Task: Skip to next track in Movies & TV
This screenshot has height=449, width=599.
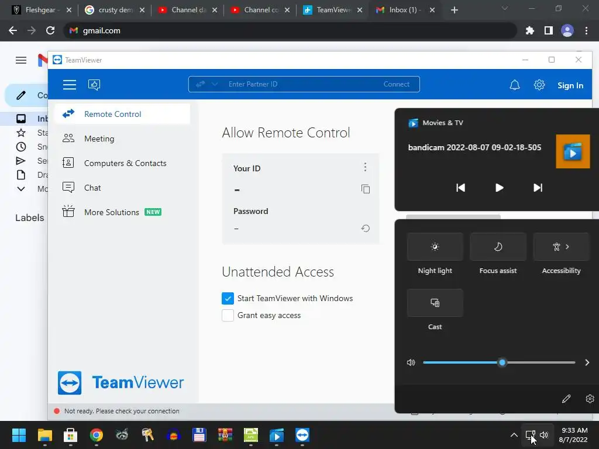Action: [x=538, y=188]
